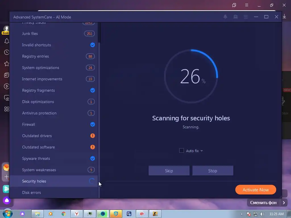The height and width of the screenshot is (218, 291).
Task: Open favorites star icon in browser sidebar
Action: 7,64
